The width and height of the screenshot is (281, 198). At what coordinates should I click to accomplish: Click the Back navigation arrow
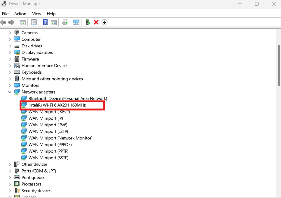pos(3,22)
